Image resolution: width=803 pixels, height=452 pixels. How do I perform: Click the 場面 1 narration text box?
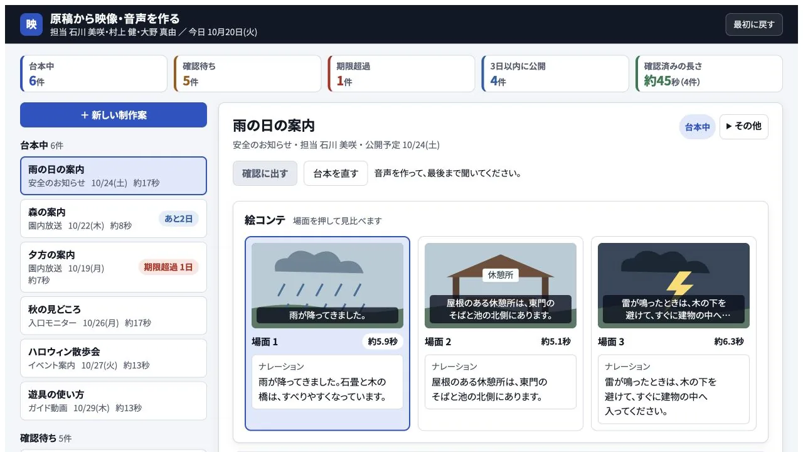[327, 382]
